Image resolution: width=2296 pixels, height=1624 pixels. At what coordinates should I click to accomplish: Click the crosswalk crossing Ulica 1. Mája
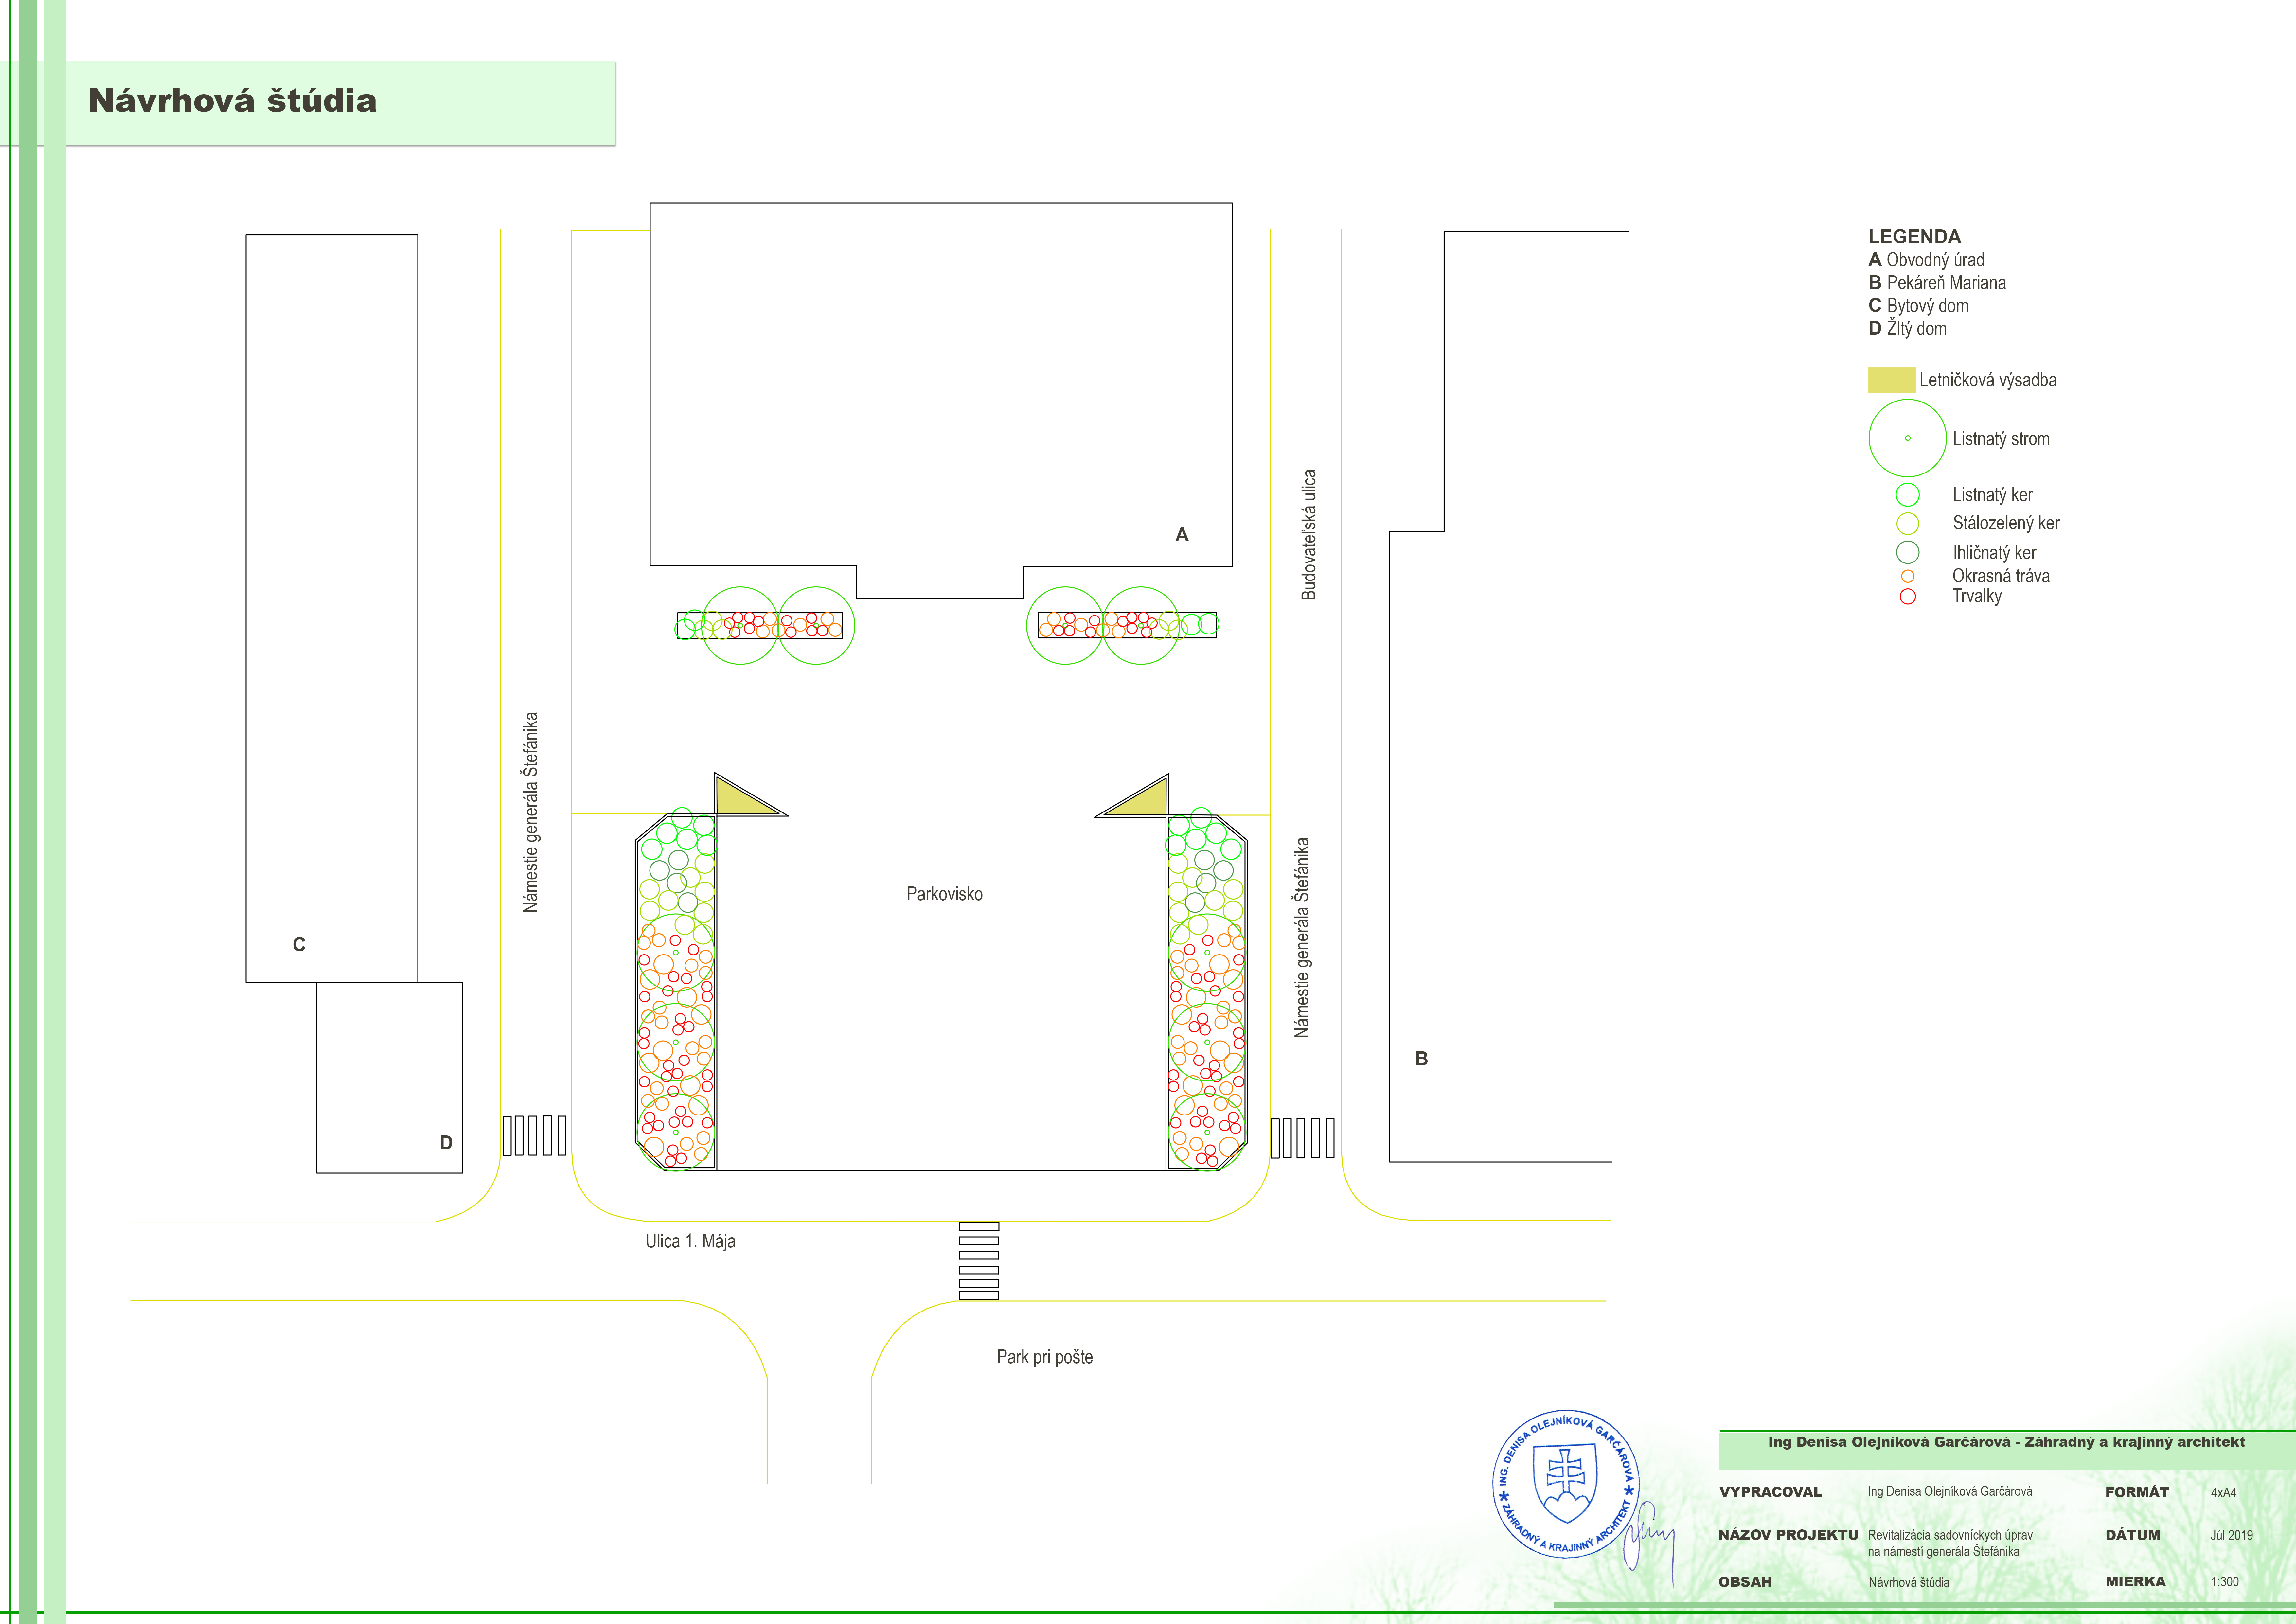coord(979,1261)
